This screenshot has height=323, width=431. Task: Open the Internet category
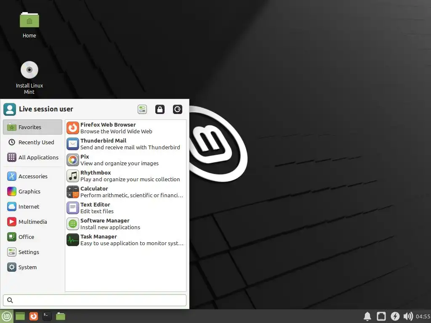point(33,207)
